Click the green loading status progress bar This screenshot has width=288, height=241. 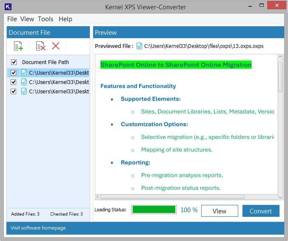[154, 210]
